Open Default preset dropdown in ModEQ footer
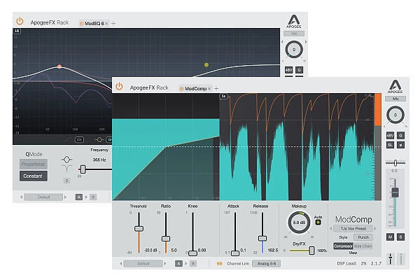 pos(43,197)
